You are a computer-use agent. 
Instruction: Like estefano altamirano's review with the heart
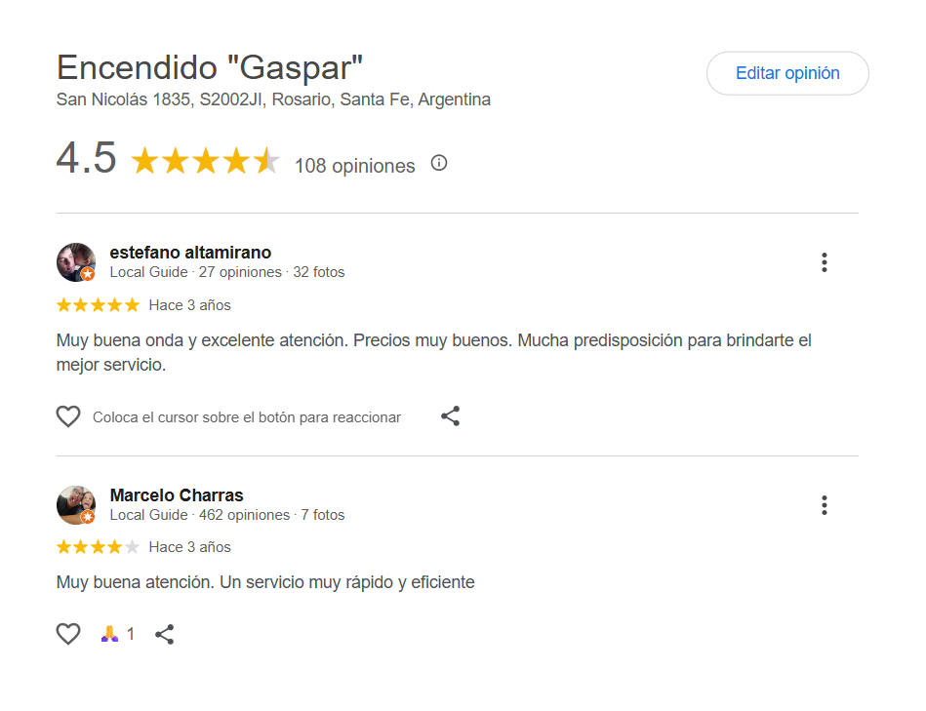[x=68, y=416]
